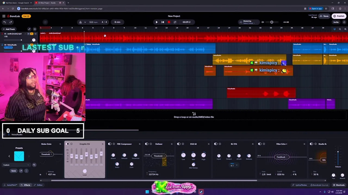Screen dimensions: 348x195
Task: Open the Custom preset dropdown
Action: click(x=16, y=165)
